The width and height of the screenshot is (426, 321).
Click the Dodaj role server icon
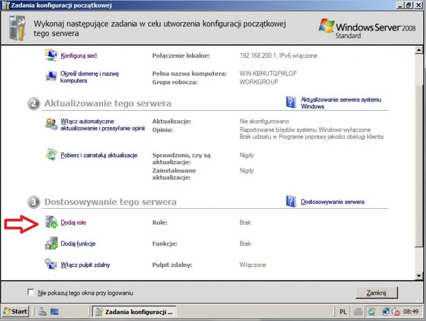(x=51, y=222)
